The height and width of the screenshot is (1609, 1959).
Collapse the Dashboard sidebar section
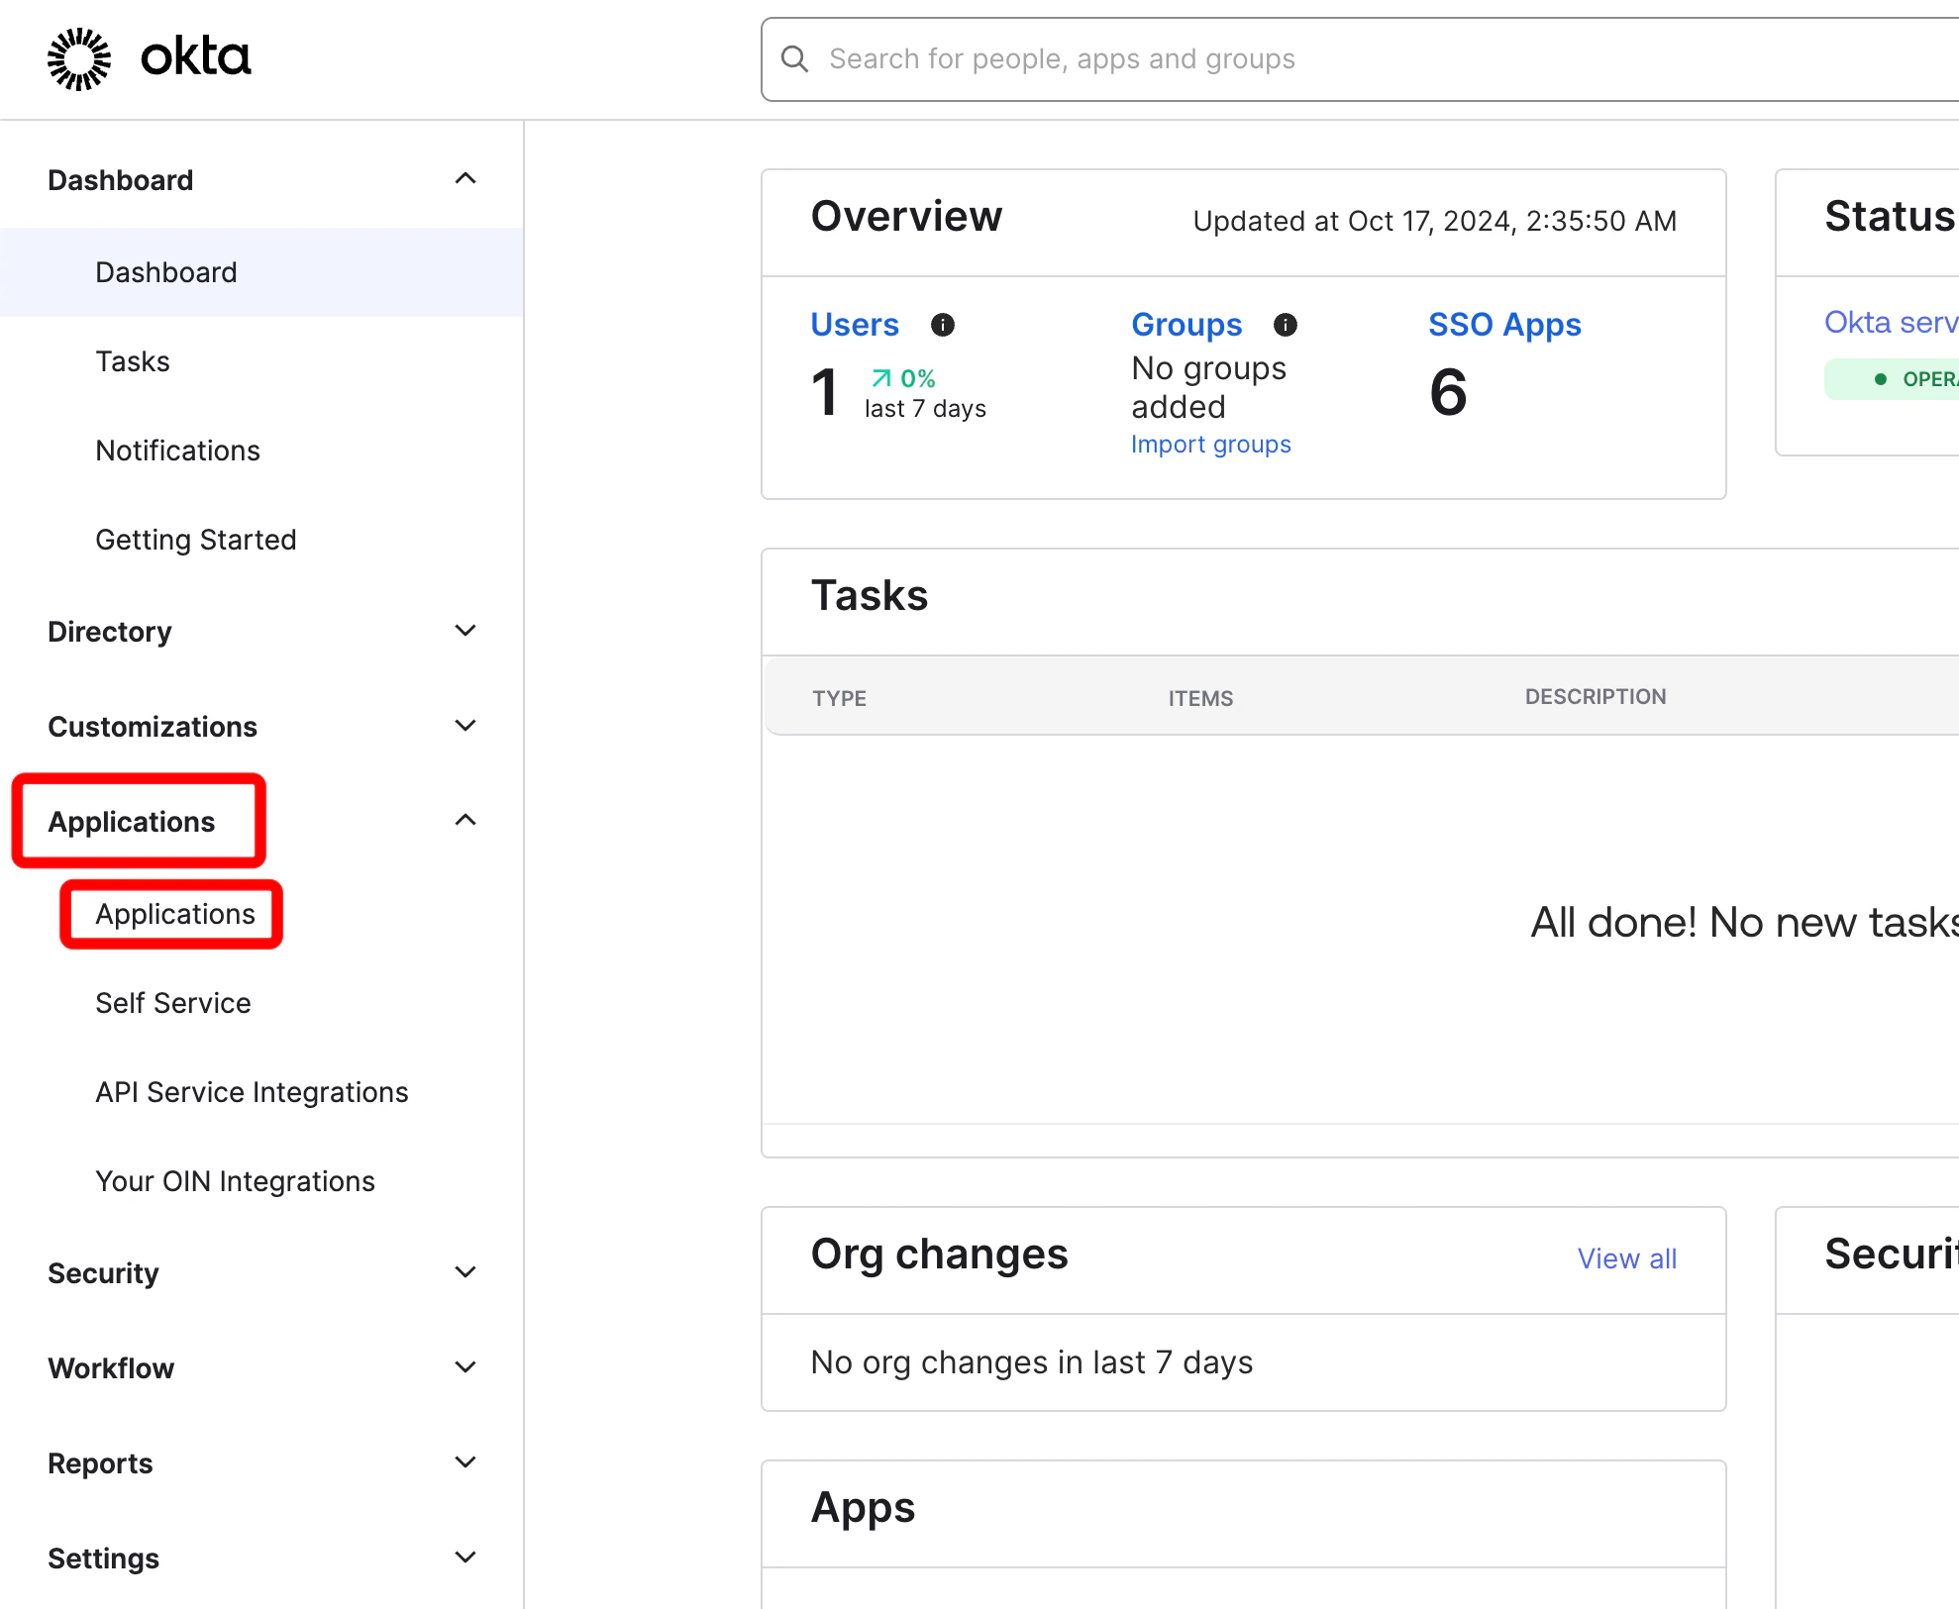(x=465, y=178)
